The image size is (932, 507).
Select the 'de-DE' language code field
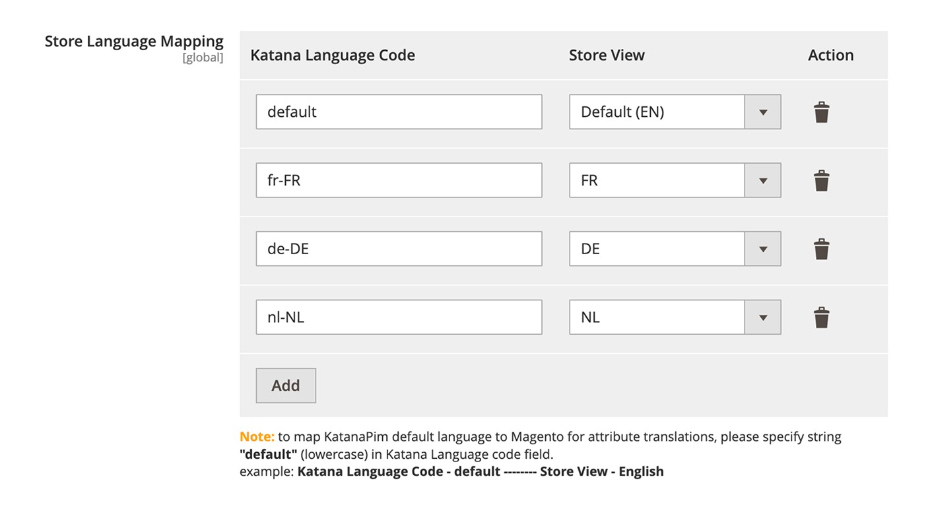coord(399,249)
